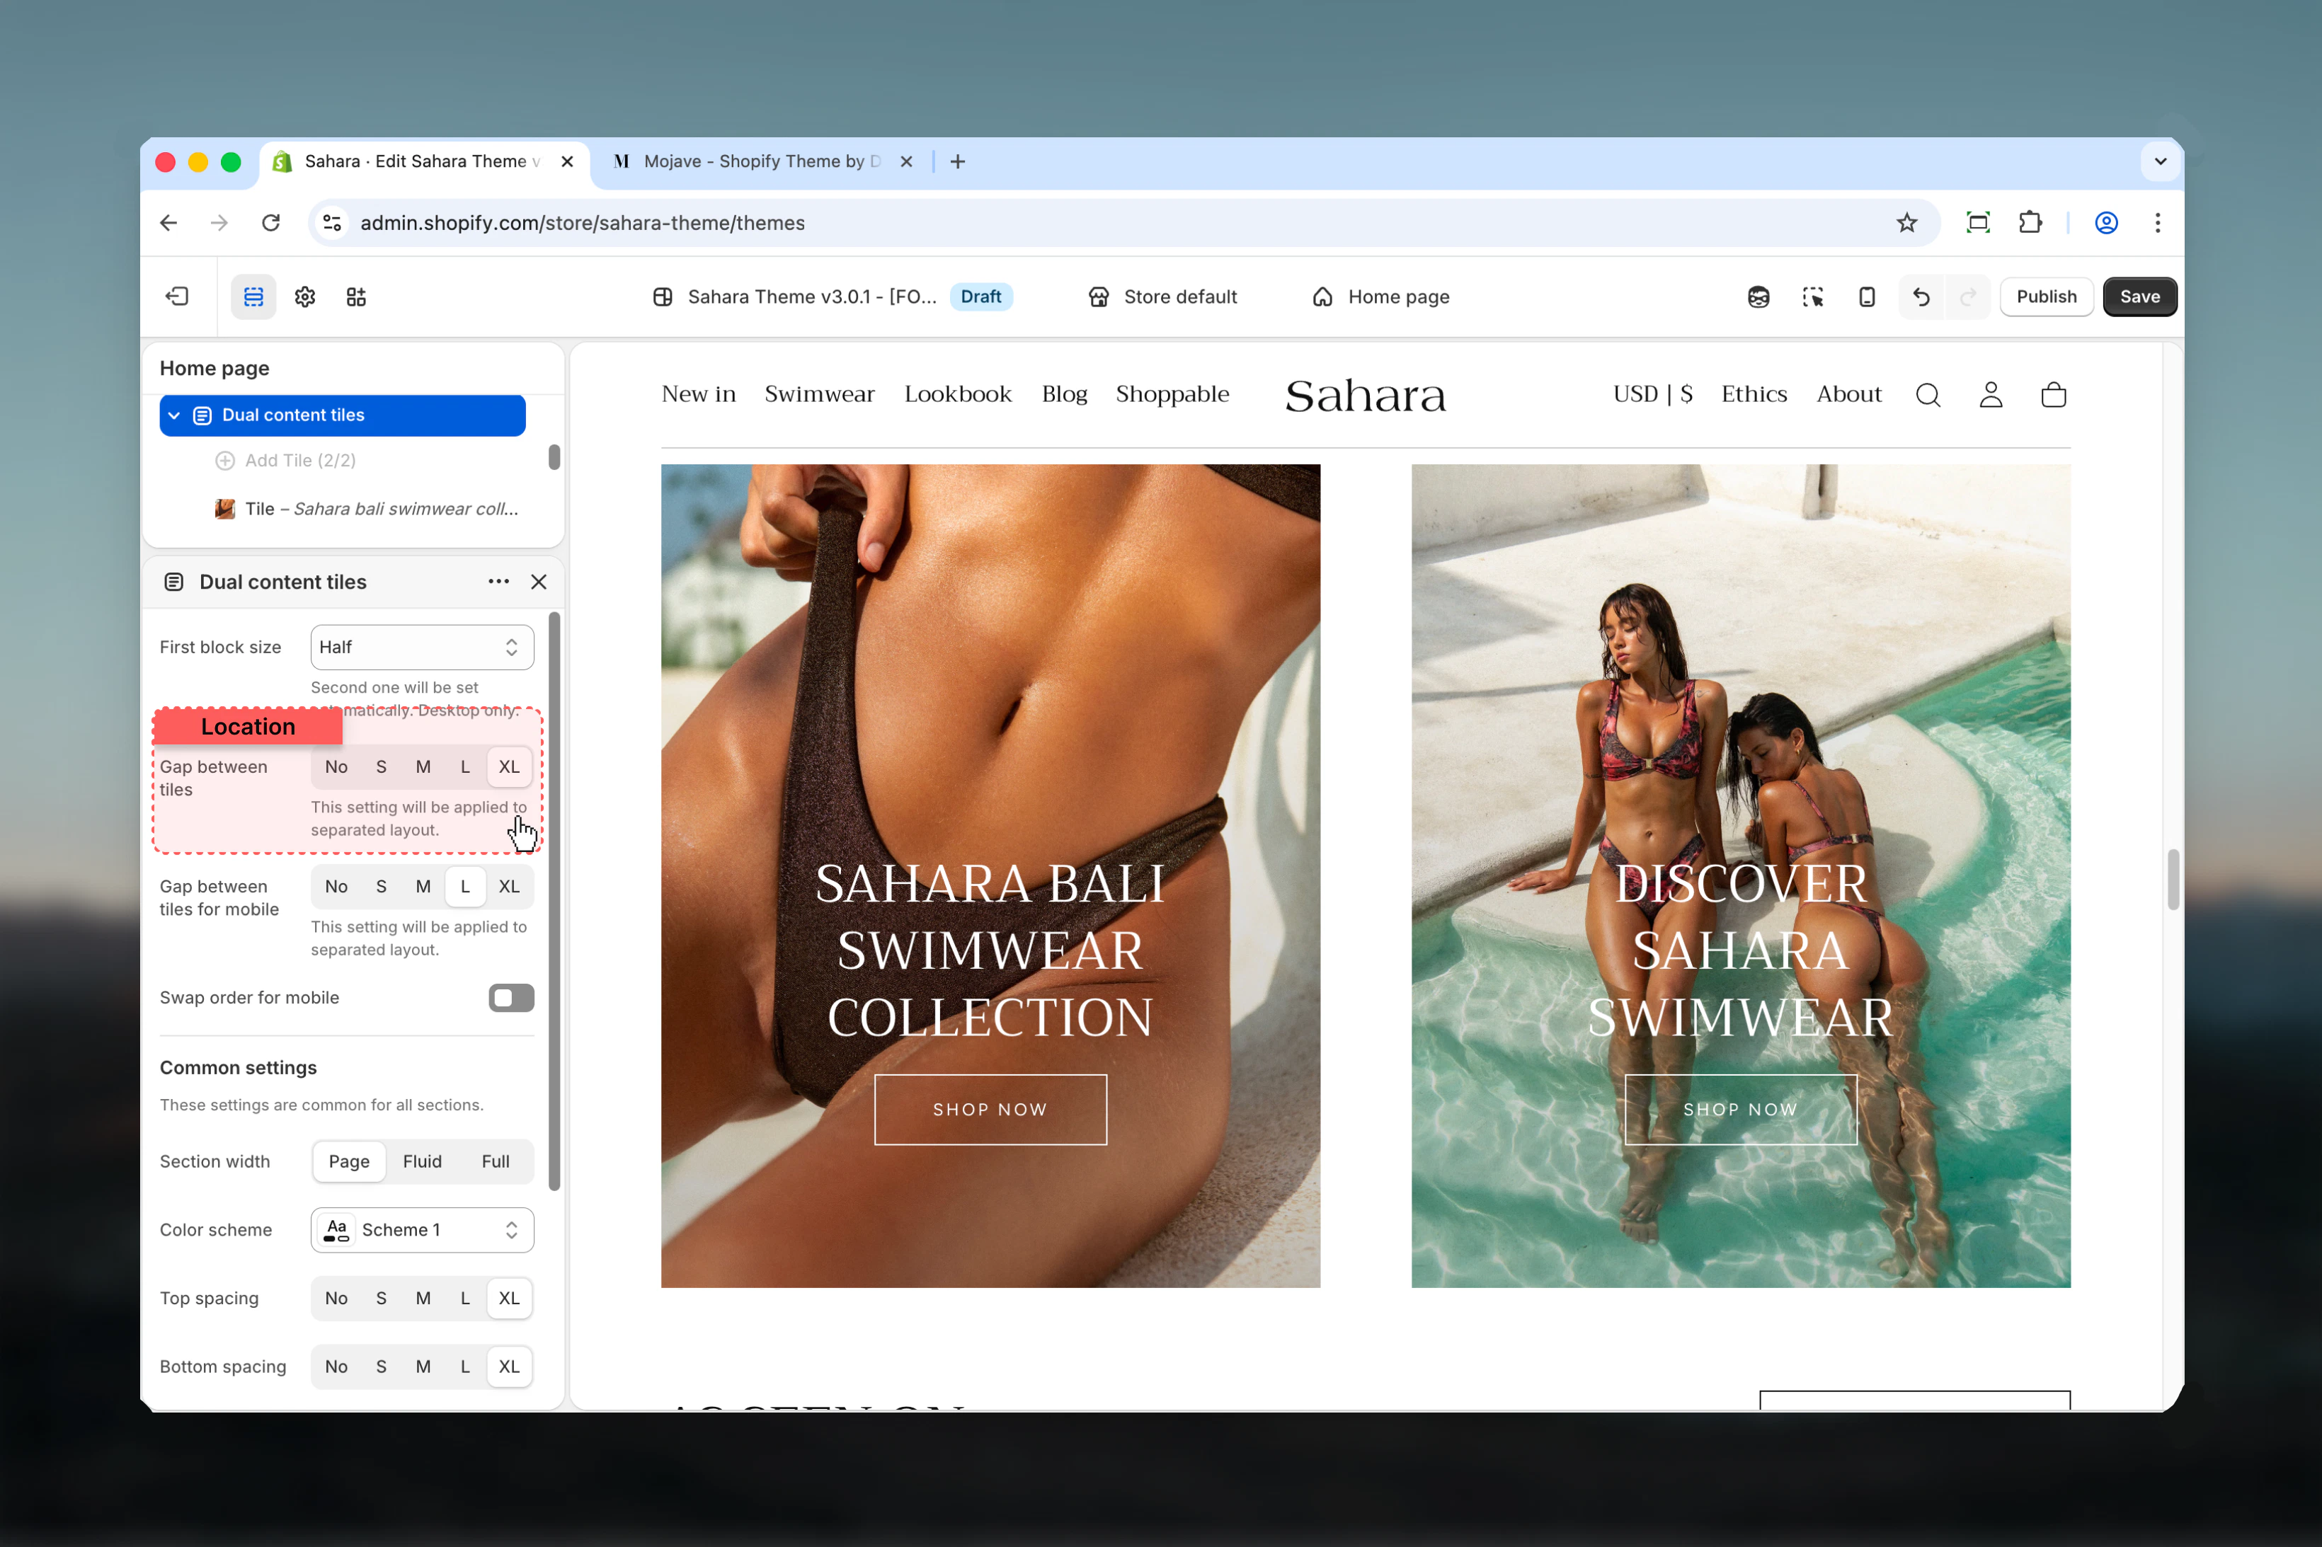Collapse the Dual content tiles section
Image resolution: width=2322 pixels, height=1547 pixels.
pos(173,415)
